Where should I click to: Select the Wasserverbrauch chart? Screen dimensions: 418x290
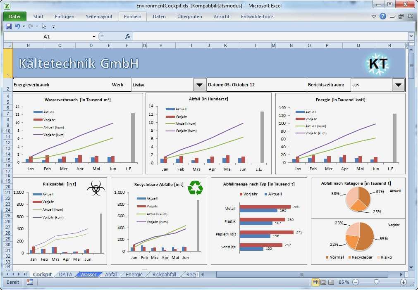click(78, 133)
